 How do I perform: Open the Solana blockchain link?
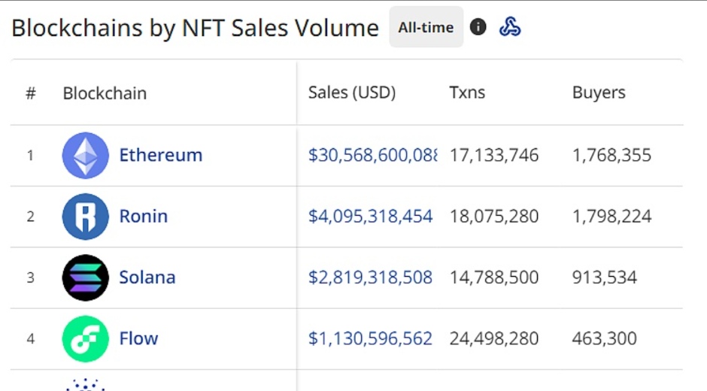[x=147, y=277]
